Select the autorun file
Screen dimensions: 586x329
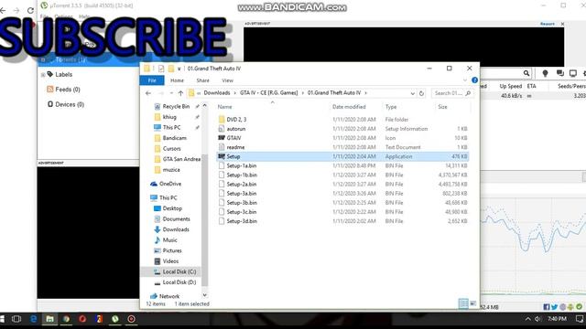[x=236, y=129]
